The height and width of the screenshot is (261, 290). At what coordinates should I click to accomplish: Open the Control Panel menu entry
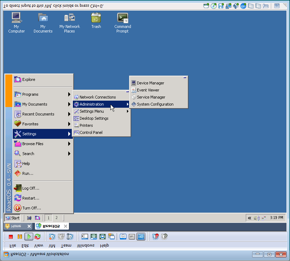(91, 132)
